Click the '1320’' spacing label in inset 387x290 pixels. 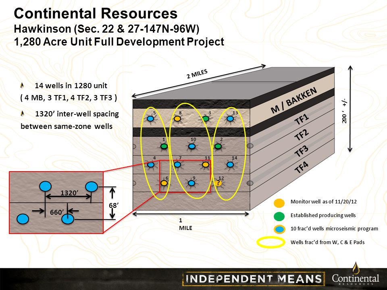point(69,193)
